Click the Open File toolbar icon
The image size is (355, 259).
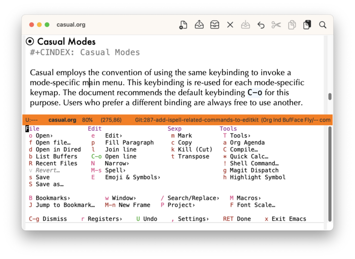pos(199,25)
